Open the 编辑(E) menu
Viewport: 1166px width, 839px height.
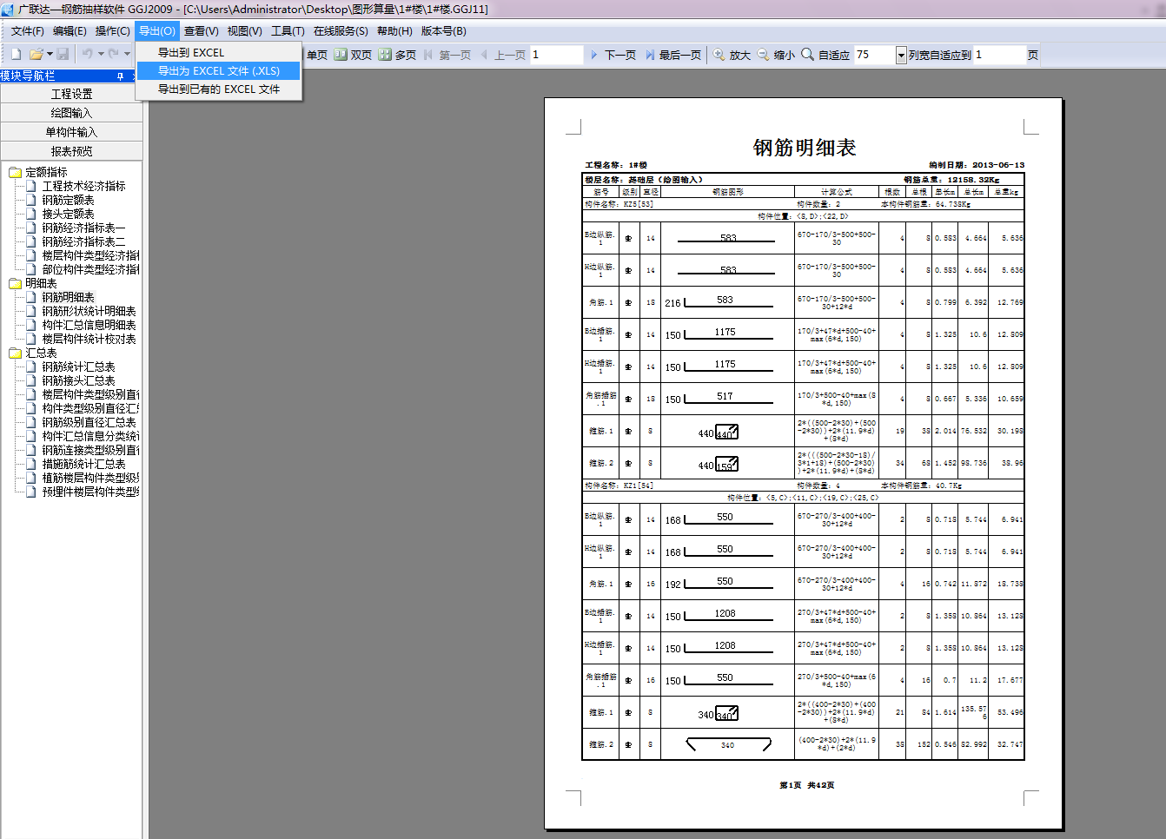point(70,31)
